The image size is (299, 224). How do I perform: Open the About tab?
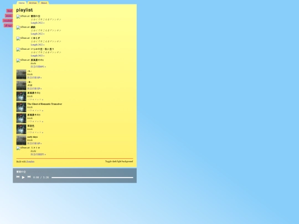click(x=44, y=3)
